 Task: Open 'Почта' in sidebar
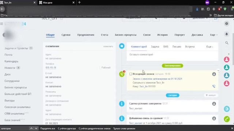click(8, 55)
